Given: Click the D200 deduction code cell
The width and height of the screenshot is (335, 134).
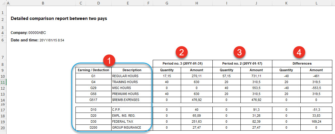Looking at the screenshot, I should point(93,127).
